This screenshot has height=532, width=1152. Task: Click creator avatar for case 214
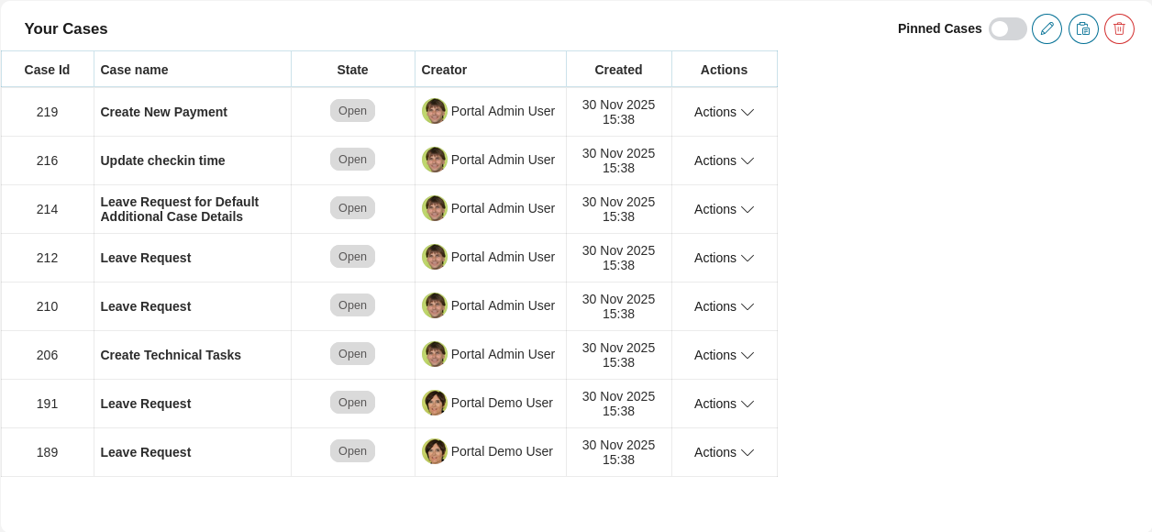click(x=435, y=208)
